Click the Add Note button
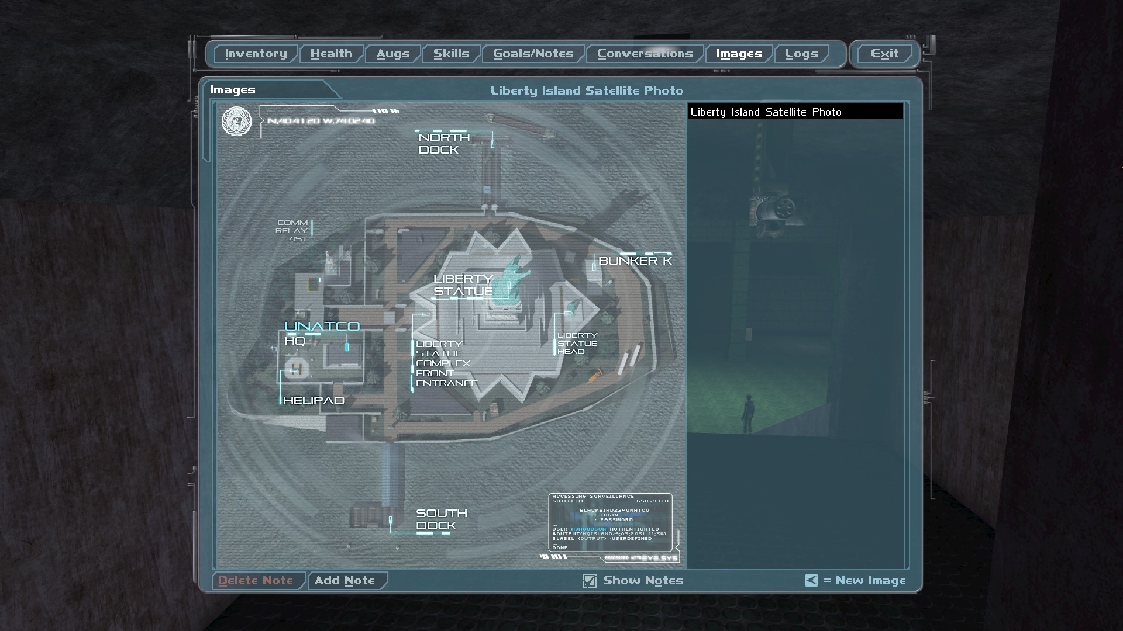The width and height of the screenshot is (1123, 631). (345, 580)
